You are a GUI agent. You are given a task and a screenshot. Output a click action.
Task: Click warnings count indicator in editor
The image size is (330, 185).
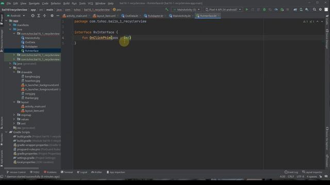click(305, 22)
